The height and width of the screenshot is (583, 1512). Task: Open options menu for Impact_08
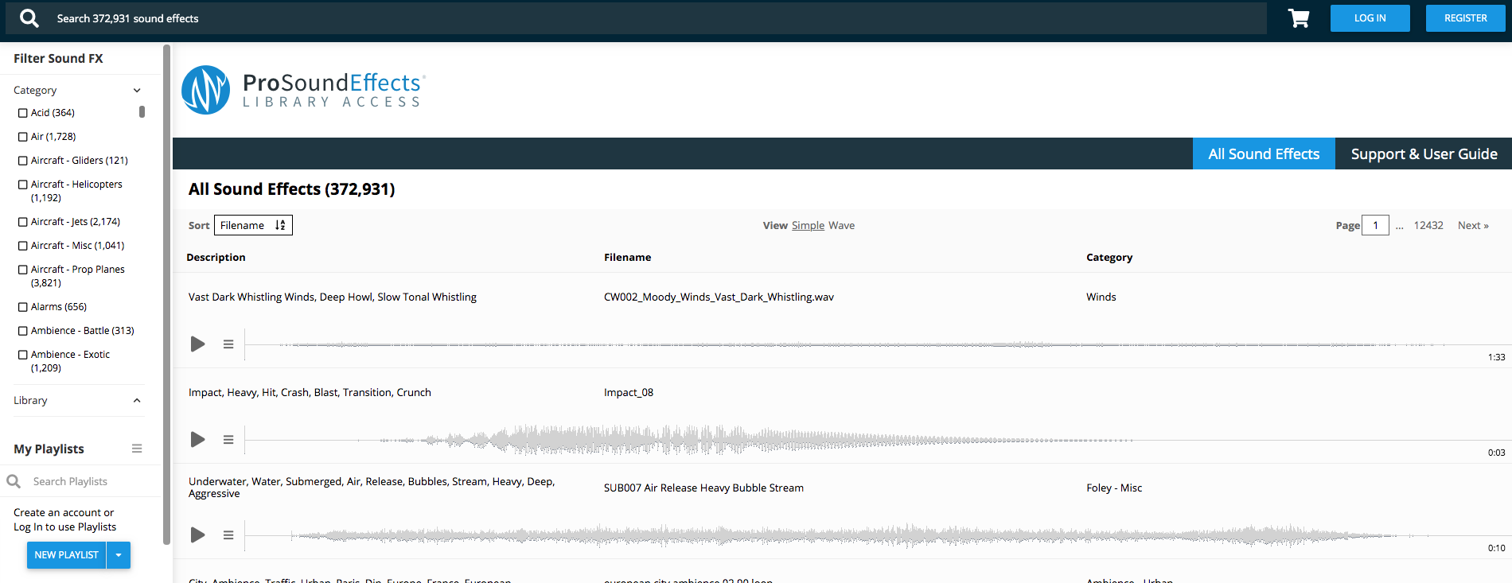(228, 440)
